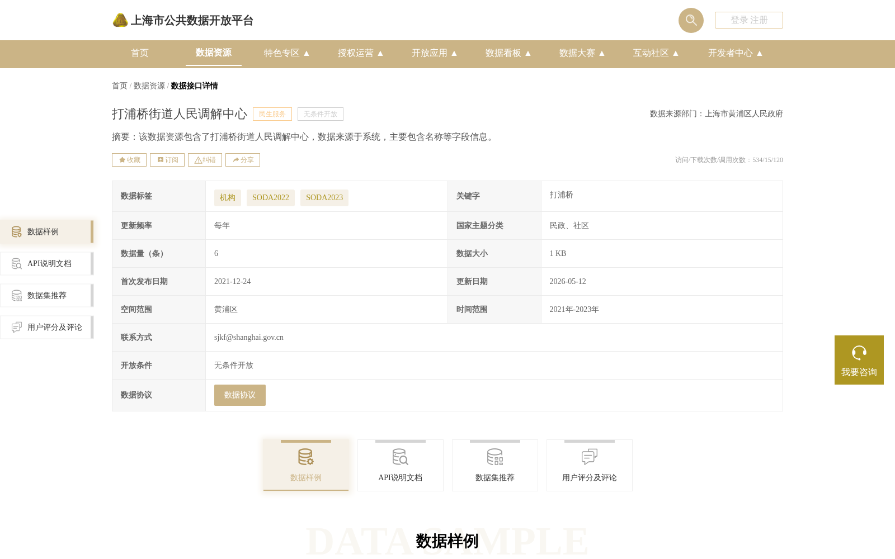Click the warning triangle icon in 纠错
Screen dimensions: 895x559
coord(198,160)
